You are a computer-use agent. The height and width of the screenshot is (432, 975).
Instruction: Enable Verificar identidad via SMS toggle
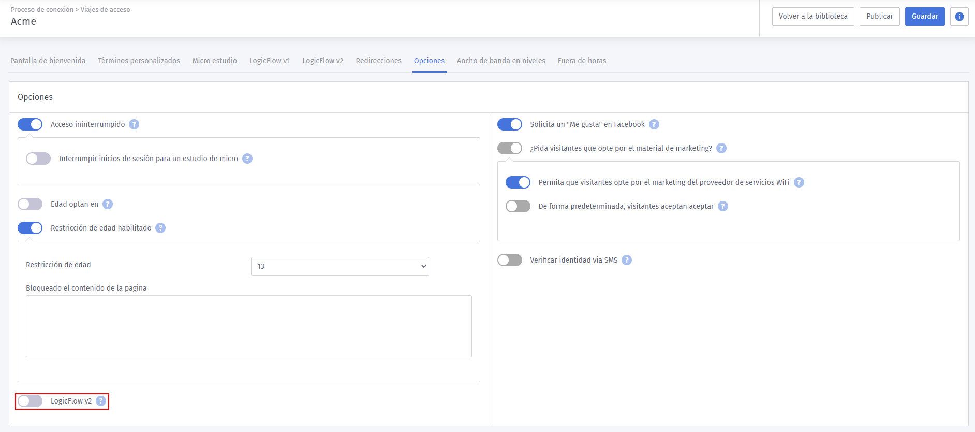pyautogui.click(x=510, y=260)
